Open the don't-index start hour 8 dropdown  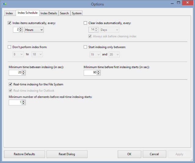coord(18,54)
